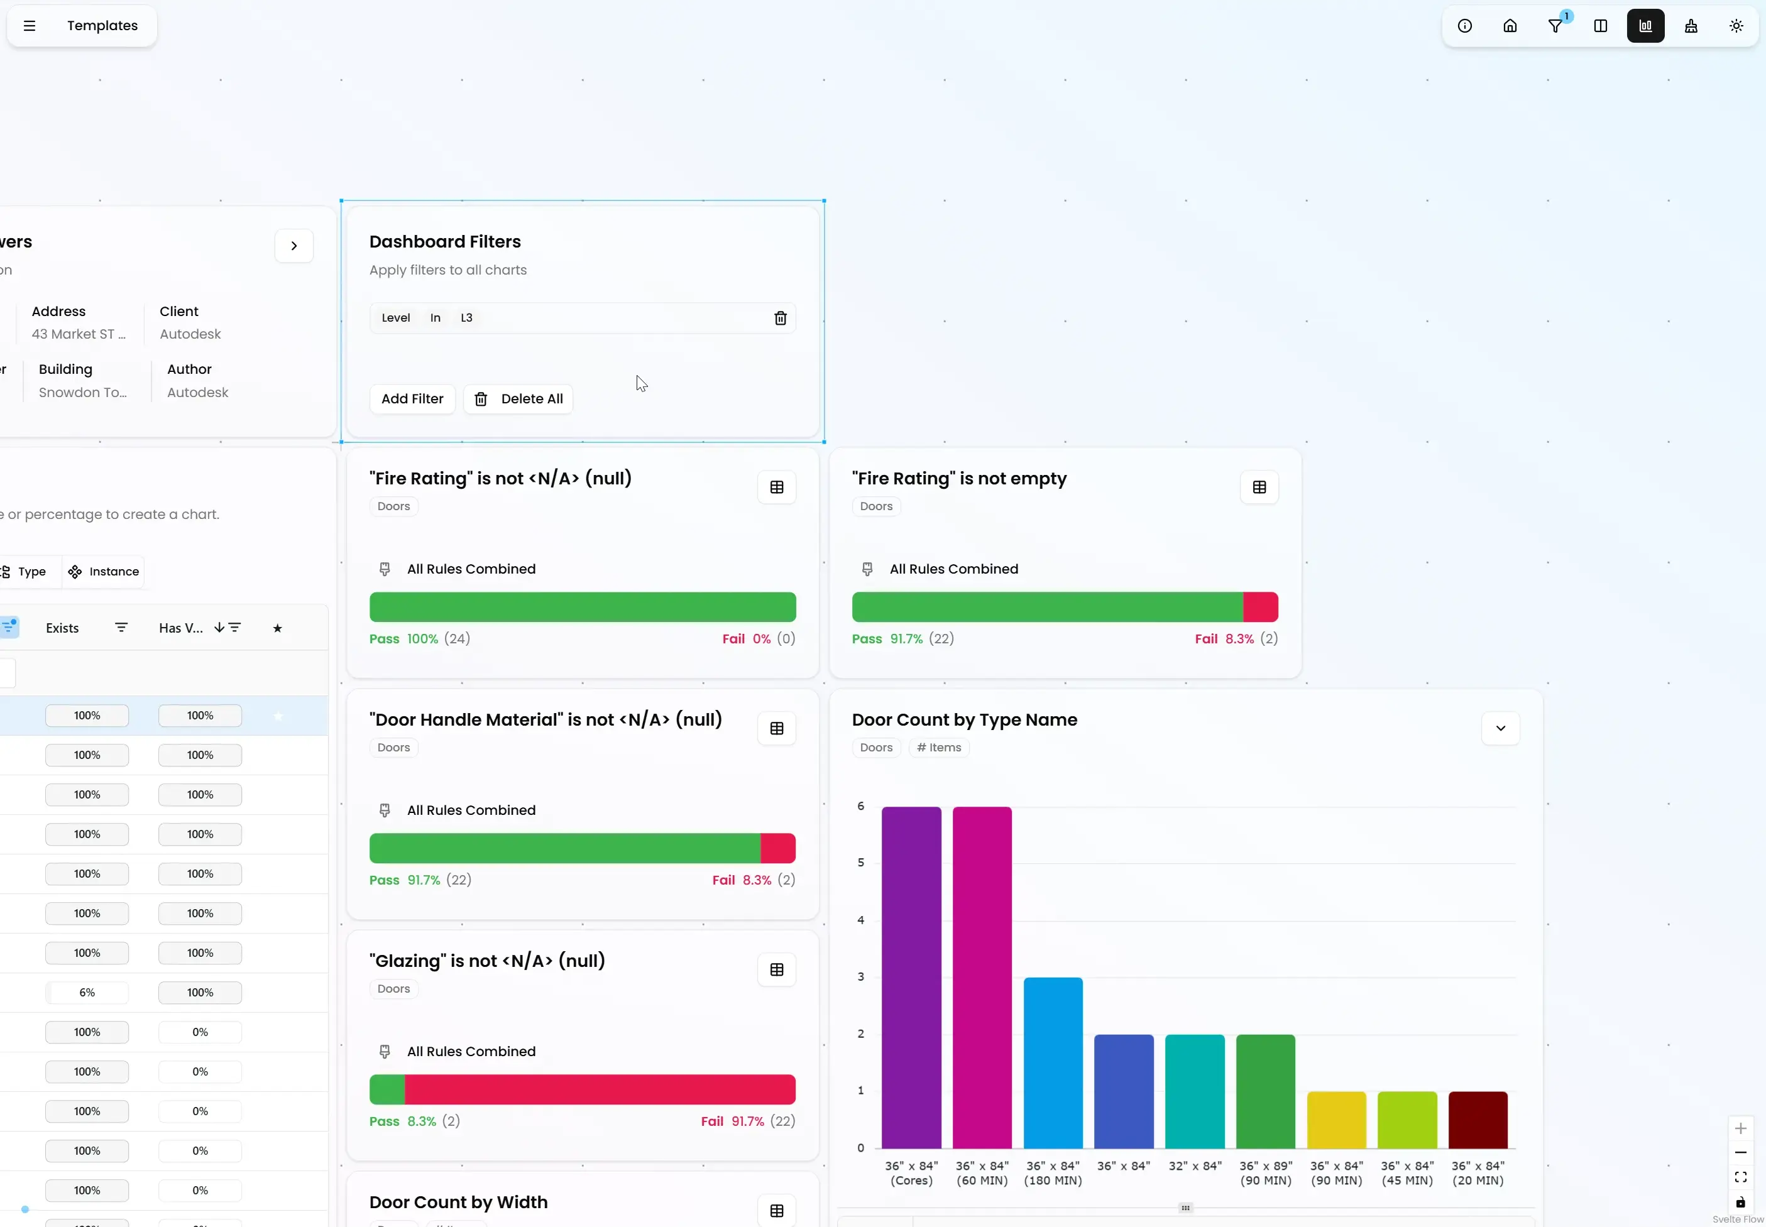Enable the blue filter toggle in column header
The image size is (1766, 1227).
[x=9, y=628]
